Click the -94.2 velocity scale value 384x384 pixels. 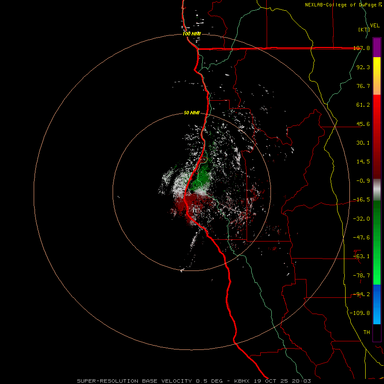(x=361, y=294)
